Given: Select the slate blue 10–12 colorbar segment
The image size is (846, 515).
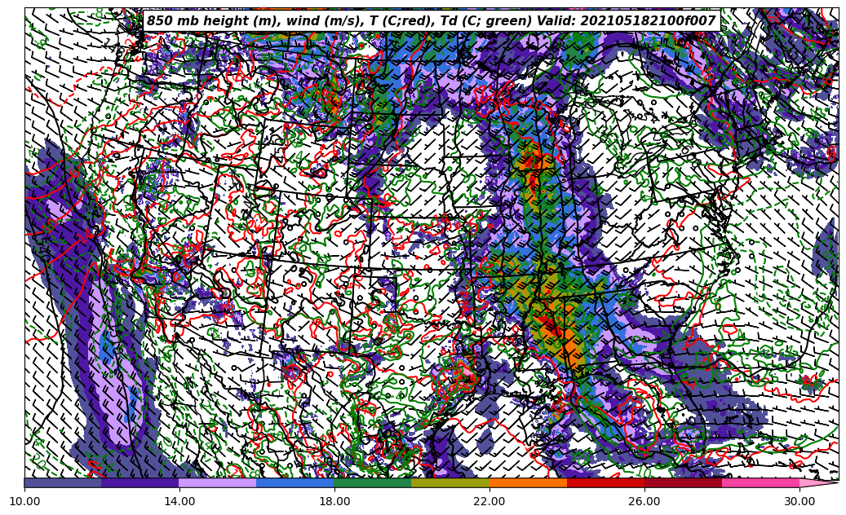Looking at the screenshot, I should [x=63, y=482].
